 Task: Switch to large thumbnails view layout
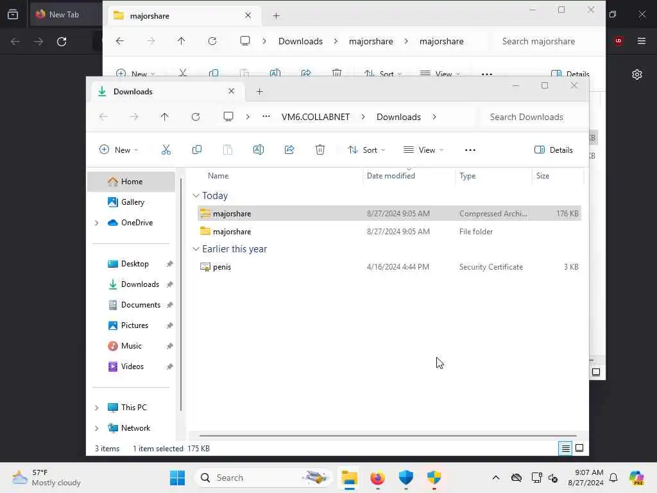(579, 448)
